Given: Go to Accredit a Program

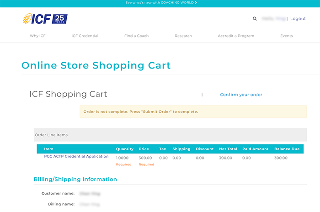Looking at the screenshot, I should point(236,36).
